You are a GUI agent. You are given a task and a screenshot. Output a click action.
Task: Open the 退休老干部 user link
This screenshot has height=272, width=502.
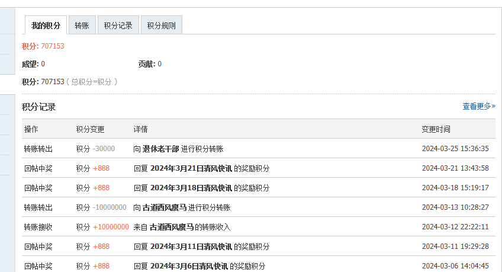tap(160, 149)
